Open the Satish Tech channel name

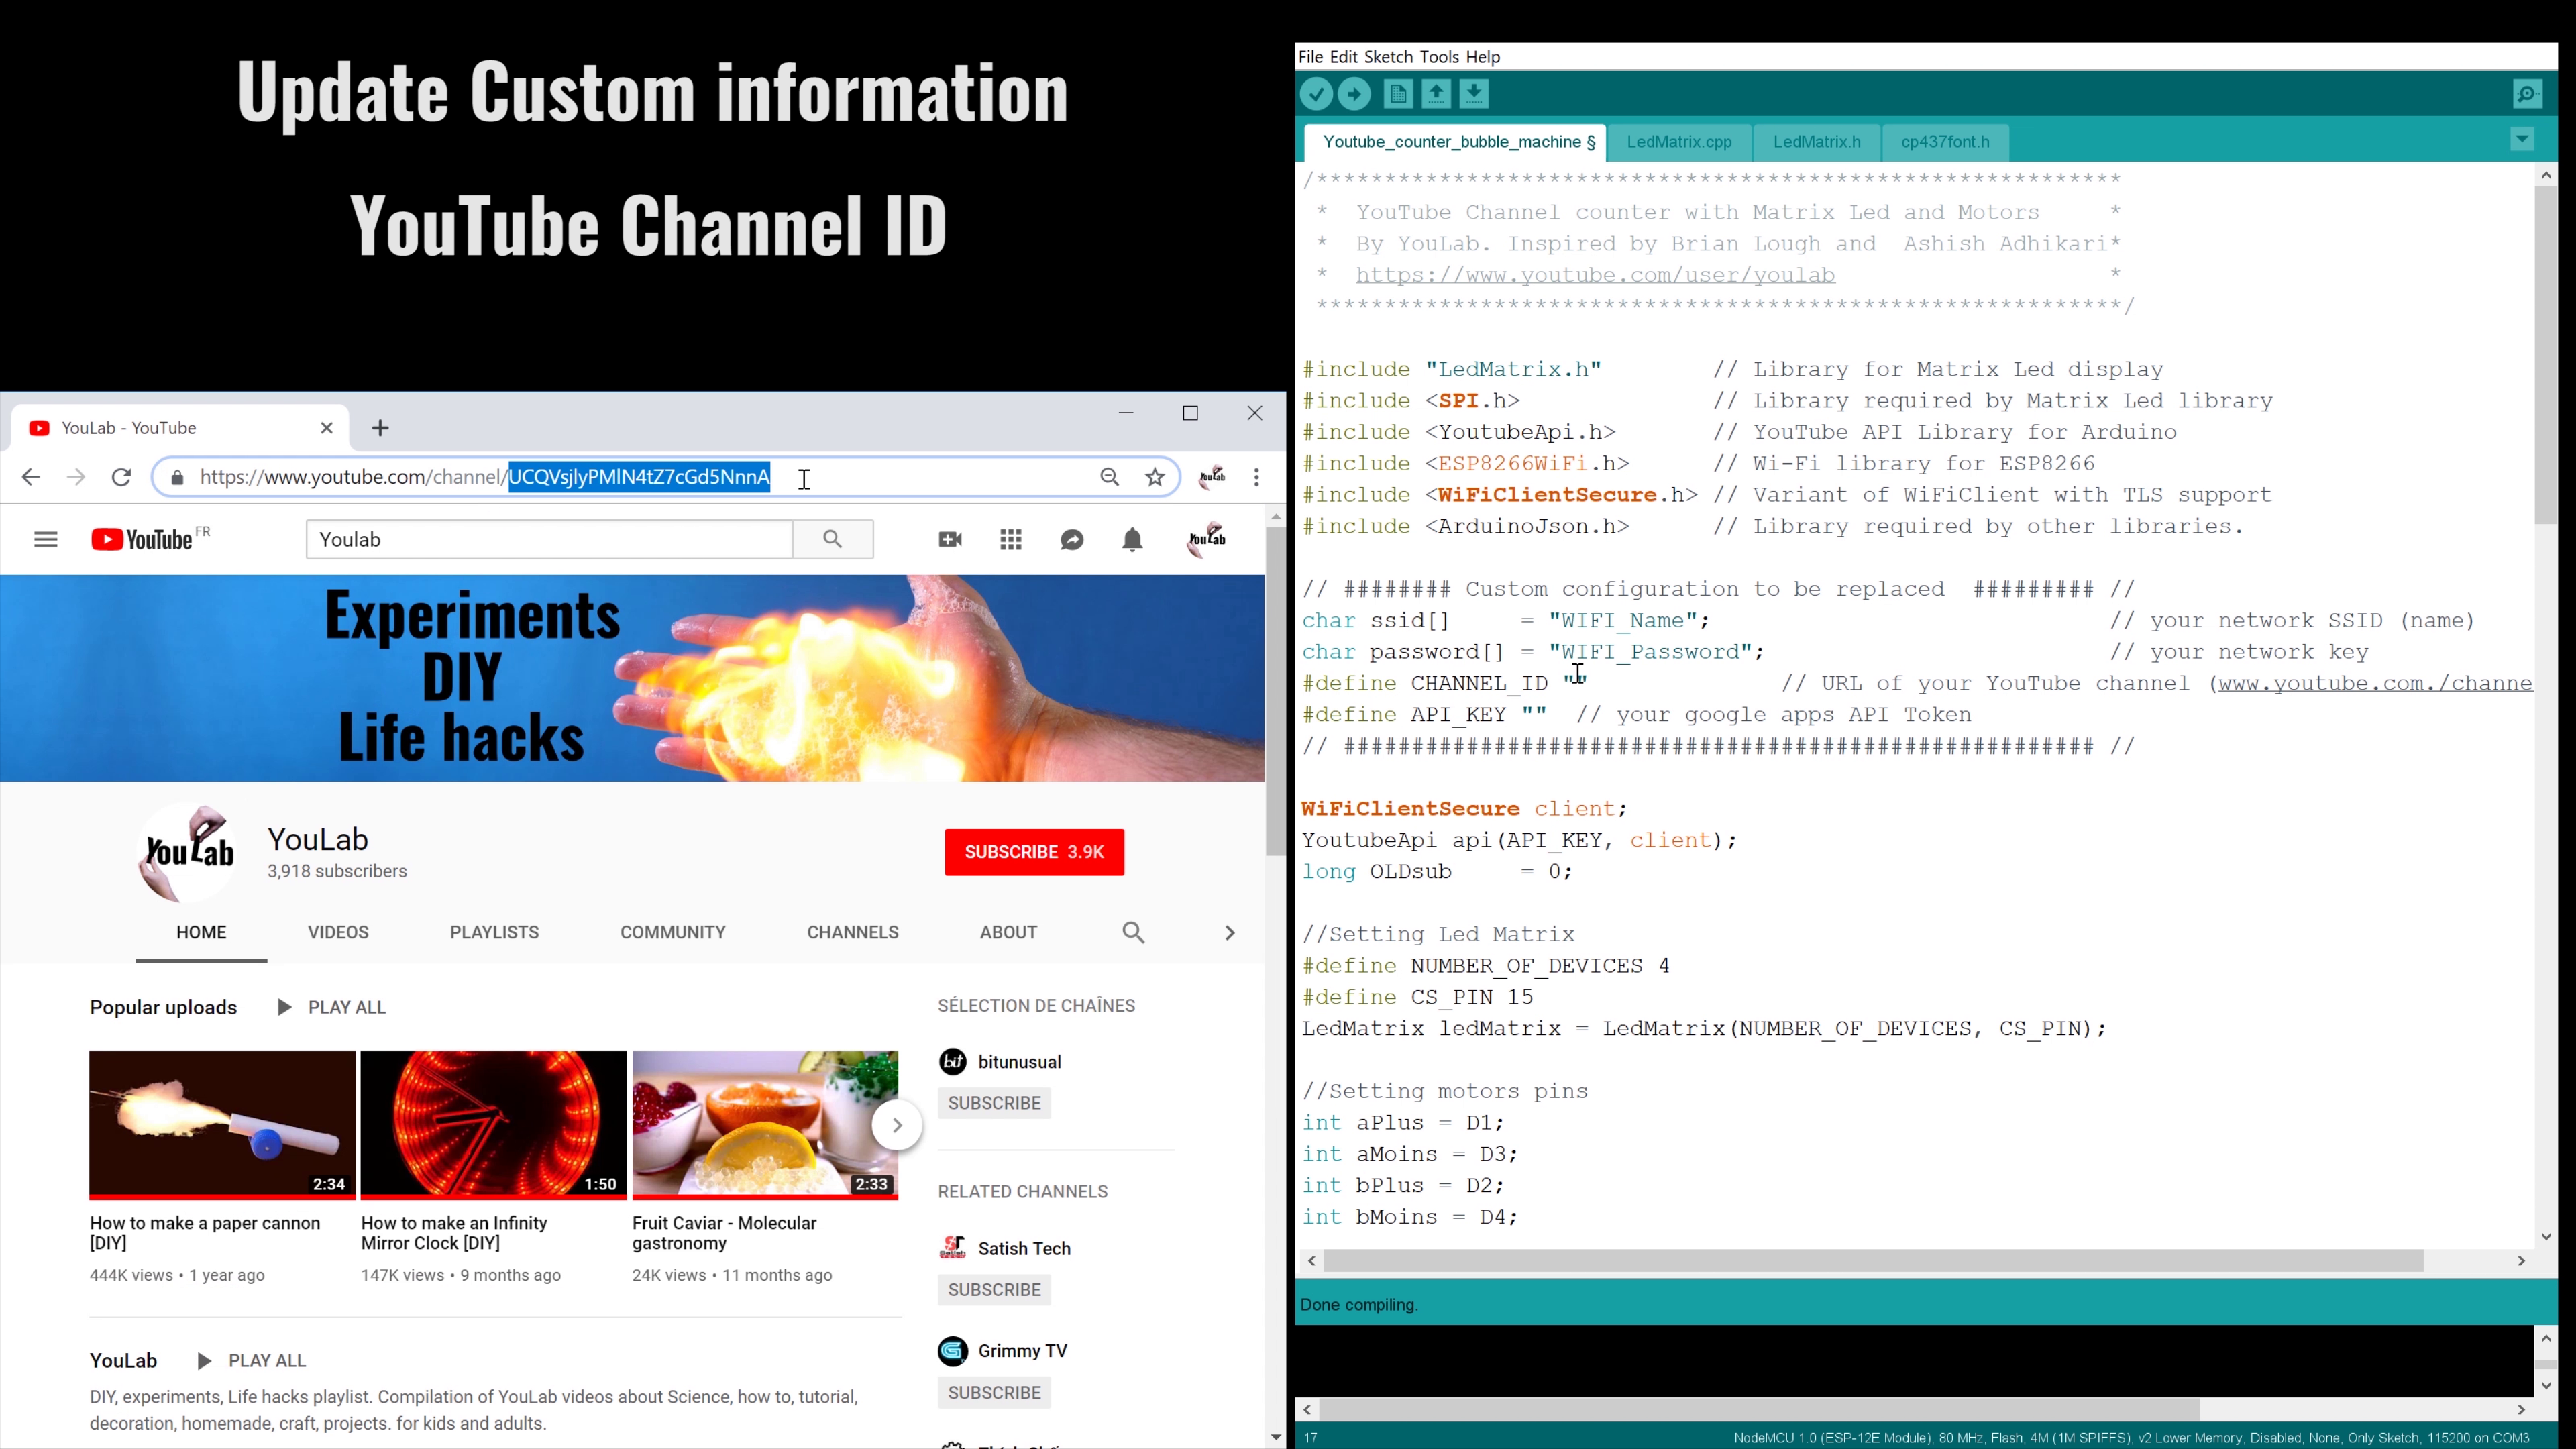[1024, 1249]
